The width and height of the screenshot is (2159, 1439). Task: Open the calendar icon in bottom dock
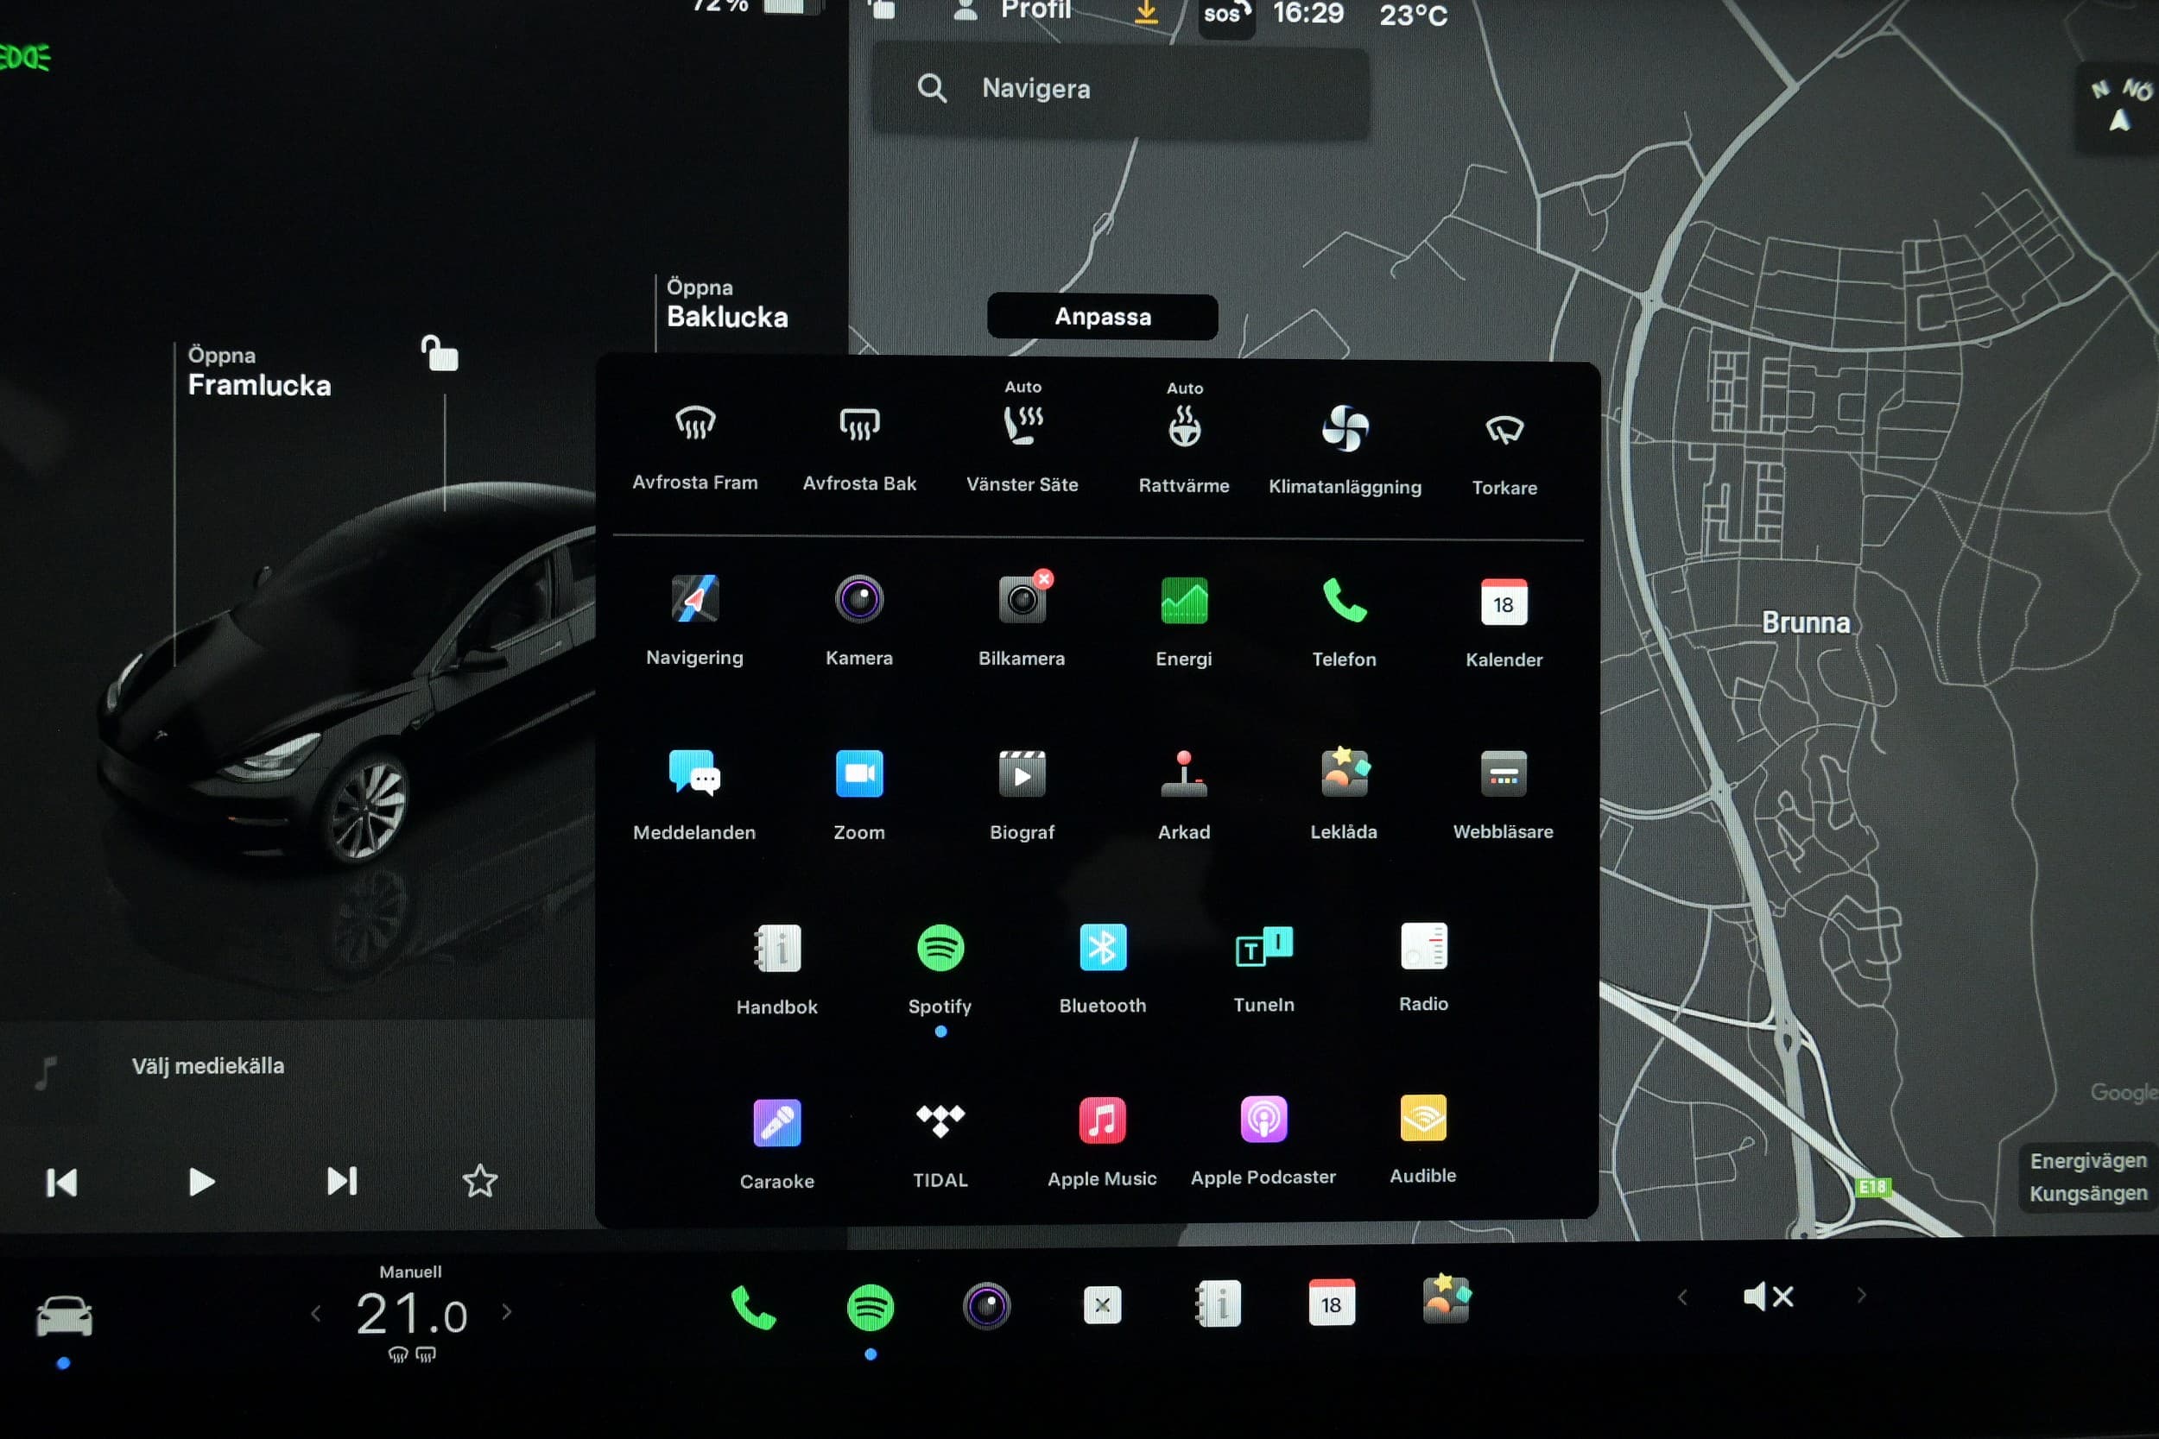[x=1331, y=1303]
